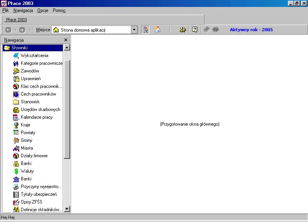
Task: Click the Urzędów skarbowych coins icon
Action: [x=16, y=109]
